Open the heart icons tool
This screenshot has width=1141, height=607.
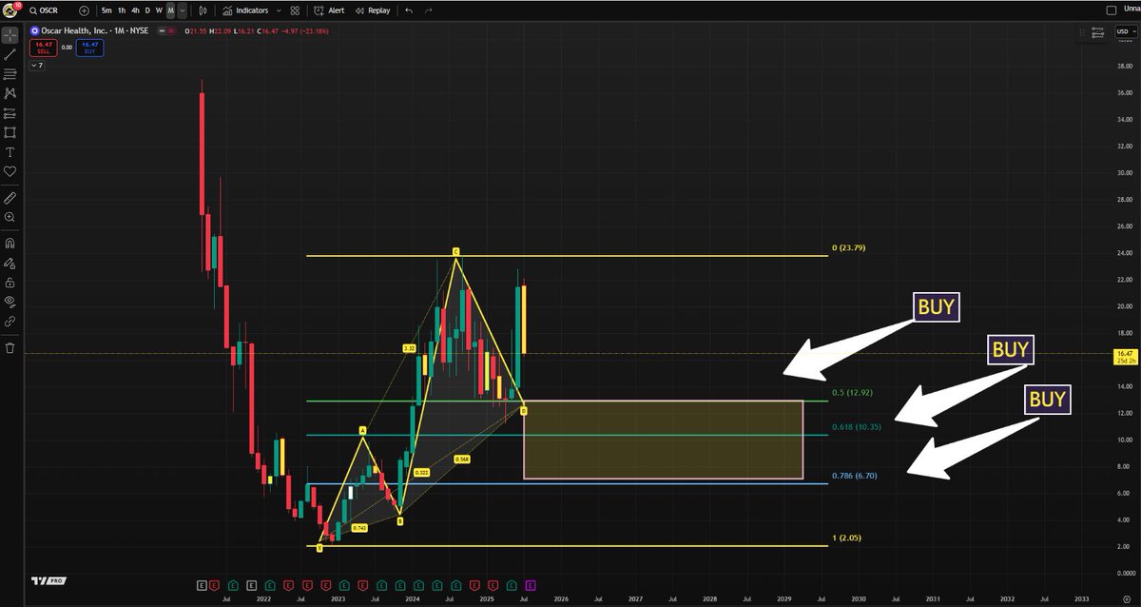[10, 171]
